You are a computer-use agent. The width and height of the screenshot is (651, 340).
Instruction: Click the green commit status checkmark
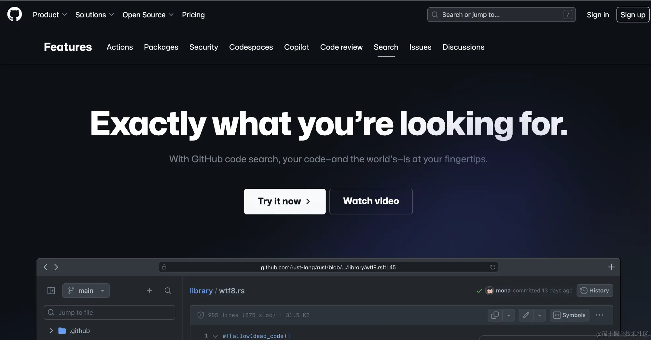[x=479, y=291]
